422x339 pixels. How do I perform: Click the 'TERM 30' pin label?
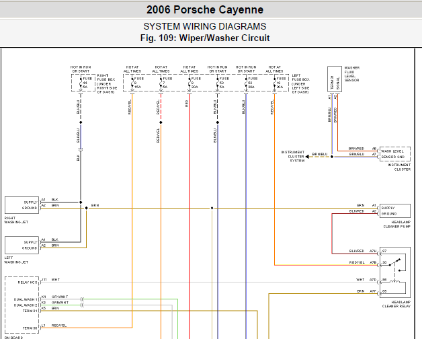tap(30, 328)
